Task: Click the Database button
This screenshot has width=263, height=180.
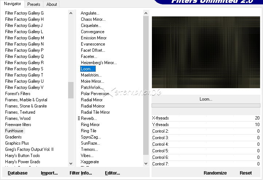Action: [x=17, y=173]
